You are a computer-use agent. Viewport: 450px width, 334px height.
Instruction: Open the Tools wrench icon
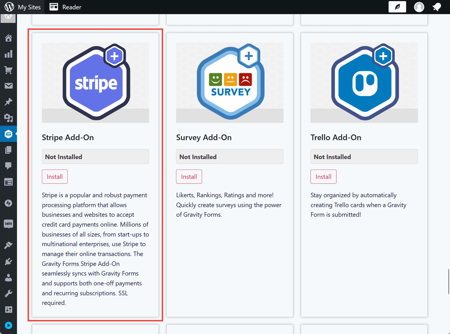8,293
